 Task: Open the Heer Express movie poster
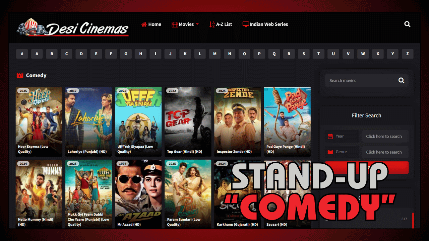point(39,122)
